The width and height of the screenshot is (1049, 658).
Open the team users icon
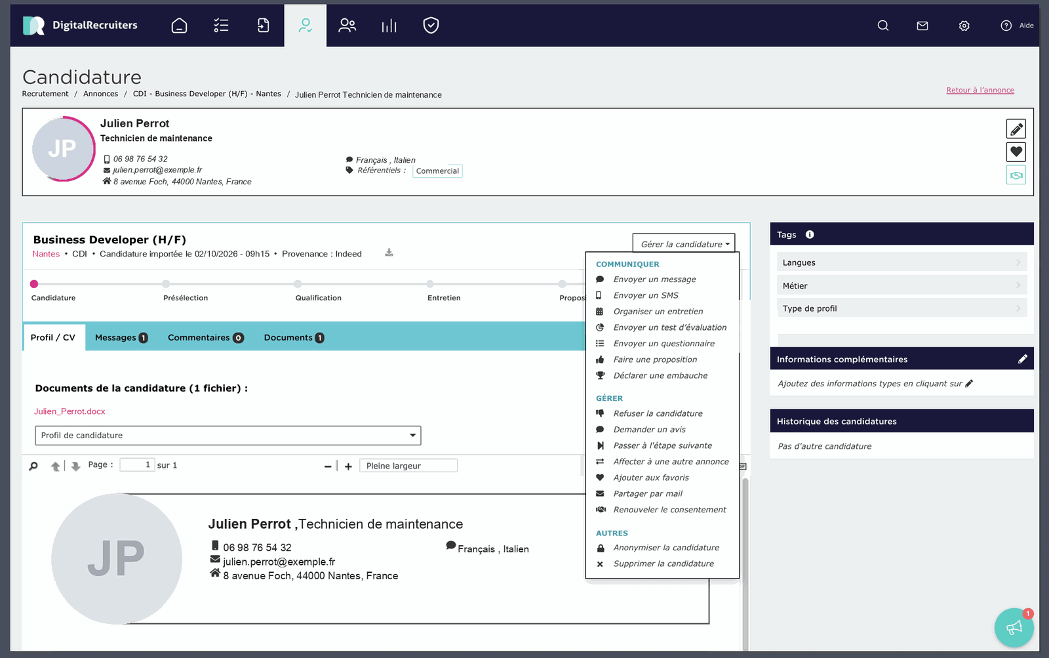[347, 26]
